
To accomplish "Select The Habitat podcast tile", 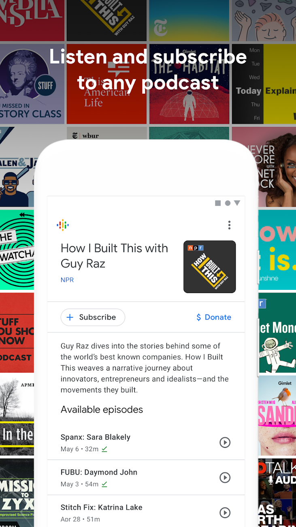I will pos(189,84).
